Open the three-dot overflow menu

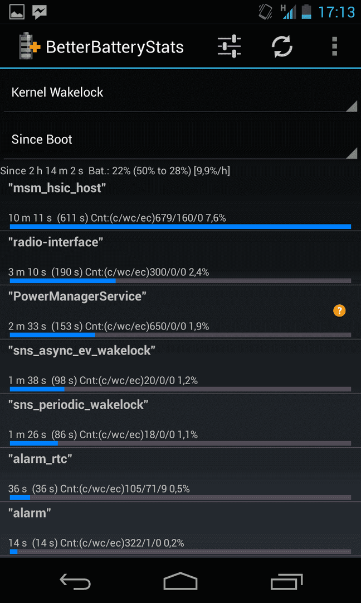pyautogui.click(x=334, y=46)
